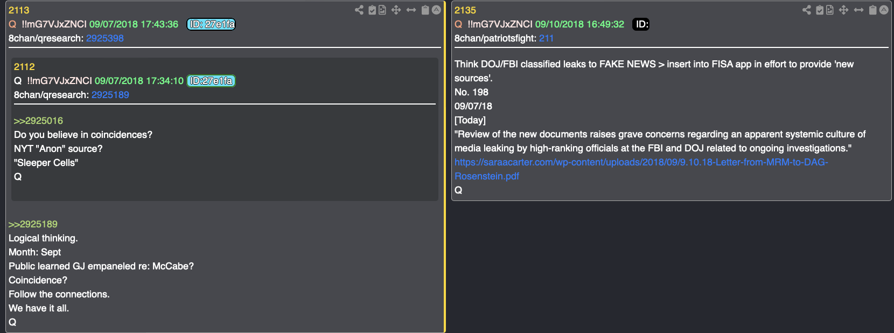The width and height of the screenshot is (894, 333).
Task: Click the image file icon on post 2113
Action: coord(382,10)
